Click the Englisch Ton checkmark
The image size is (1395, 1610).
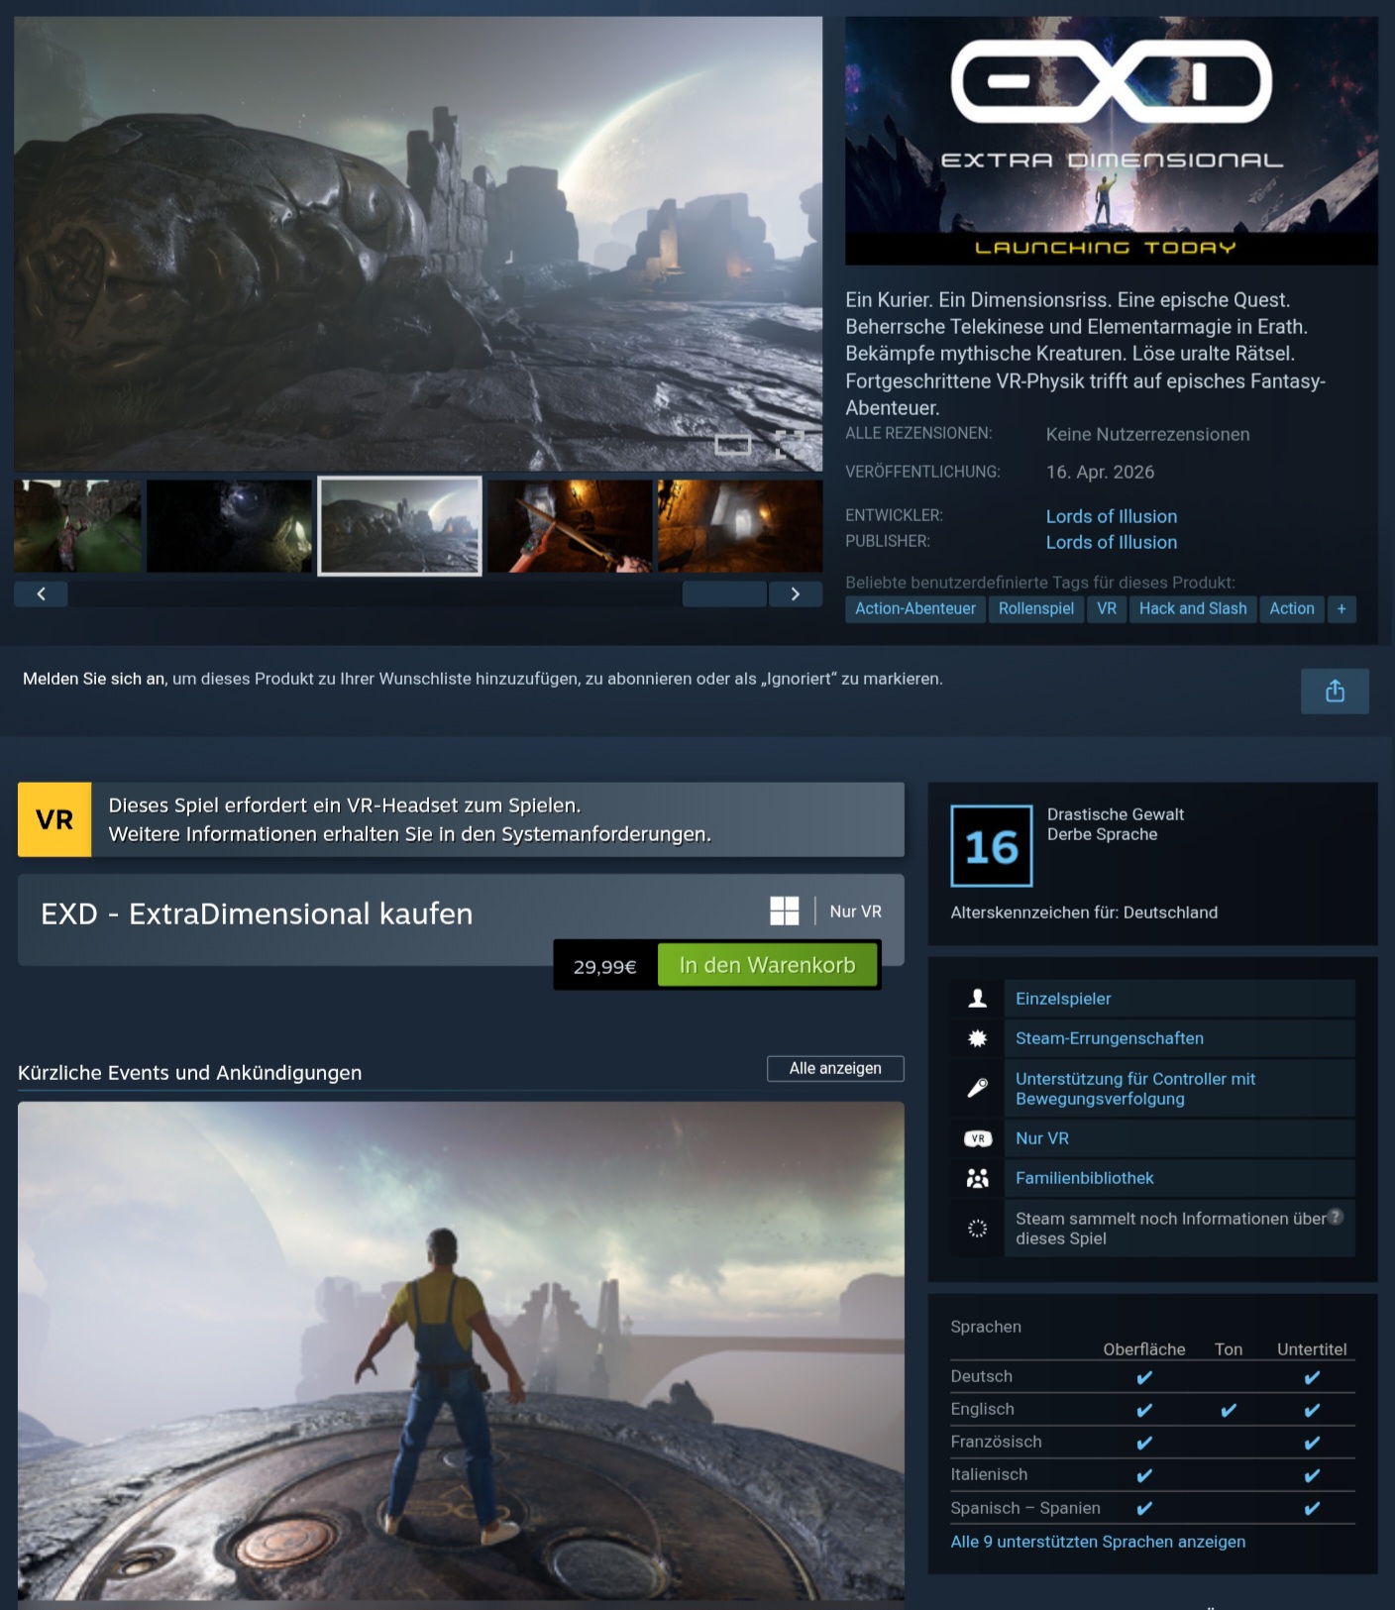tap(1229, 1411)
